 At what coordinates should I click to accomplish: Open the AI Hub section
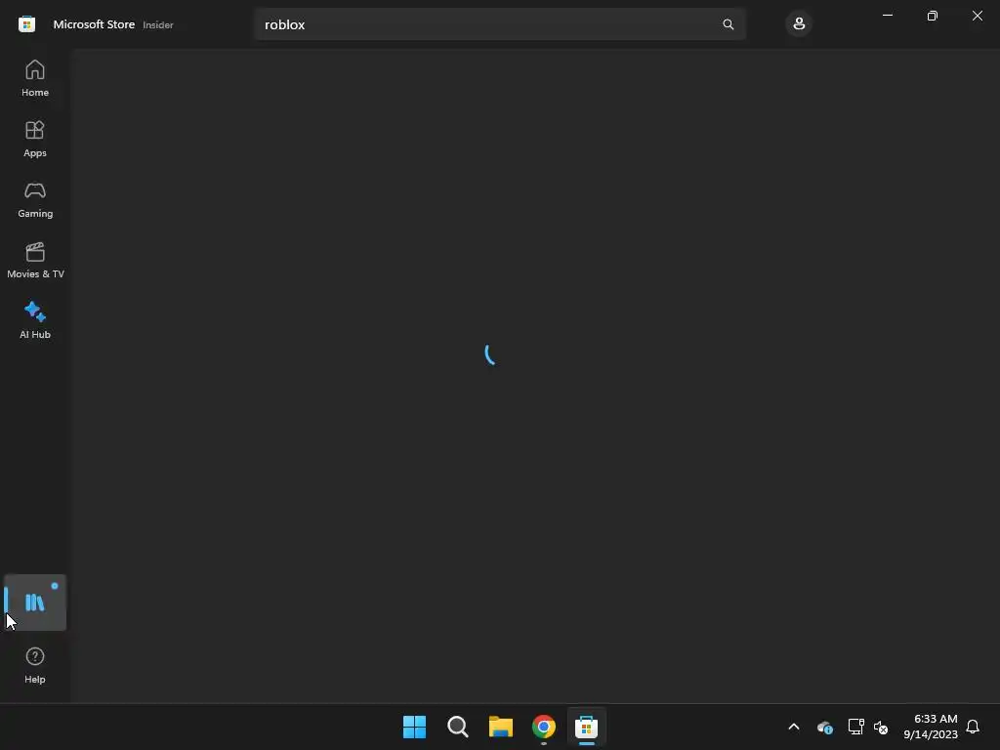coord(35,320)
